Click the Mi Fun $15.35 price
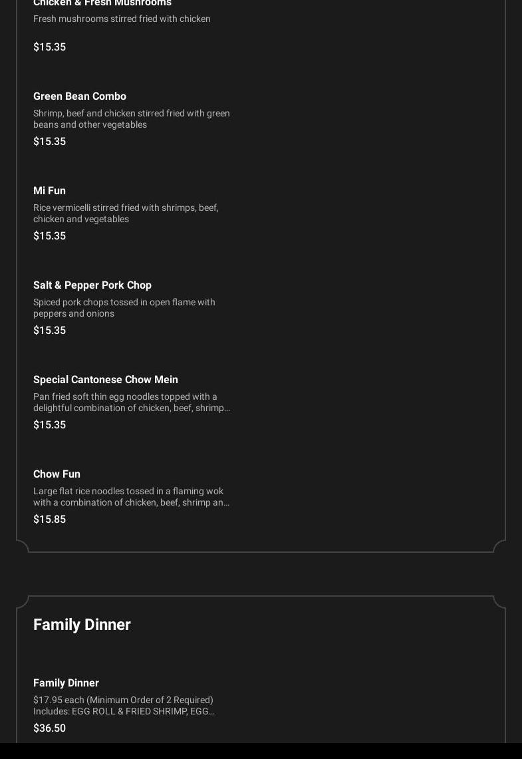This screenshot has height=759, width=522. tap(49, 235)
